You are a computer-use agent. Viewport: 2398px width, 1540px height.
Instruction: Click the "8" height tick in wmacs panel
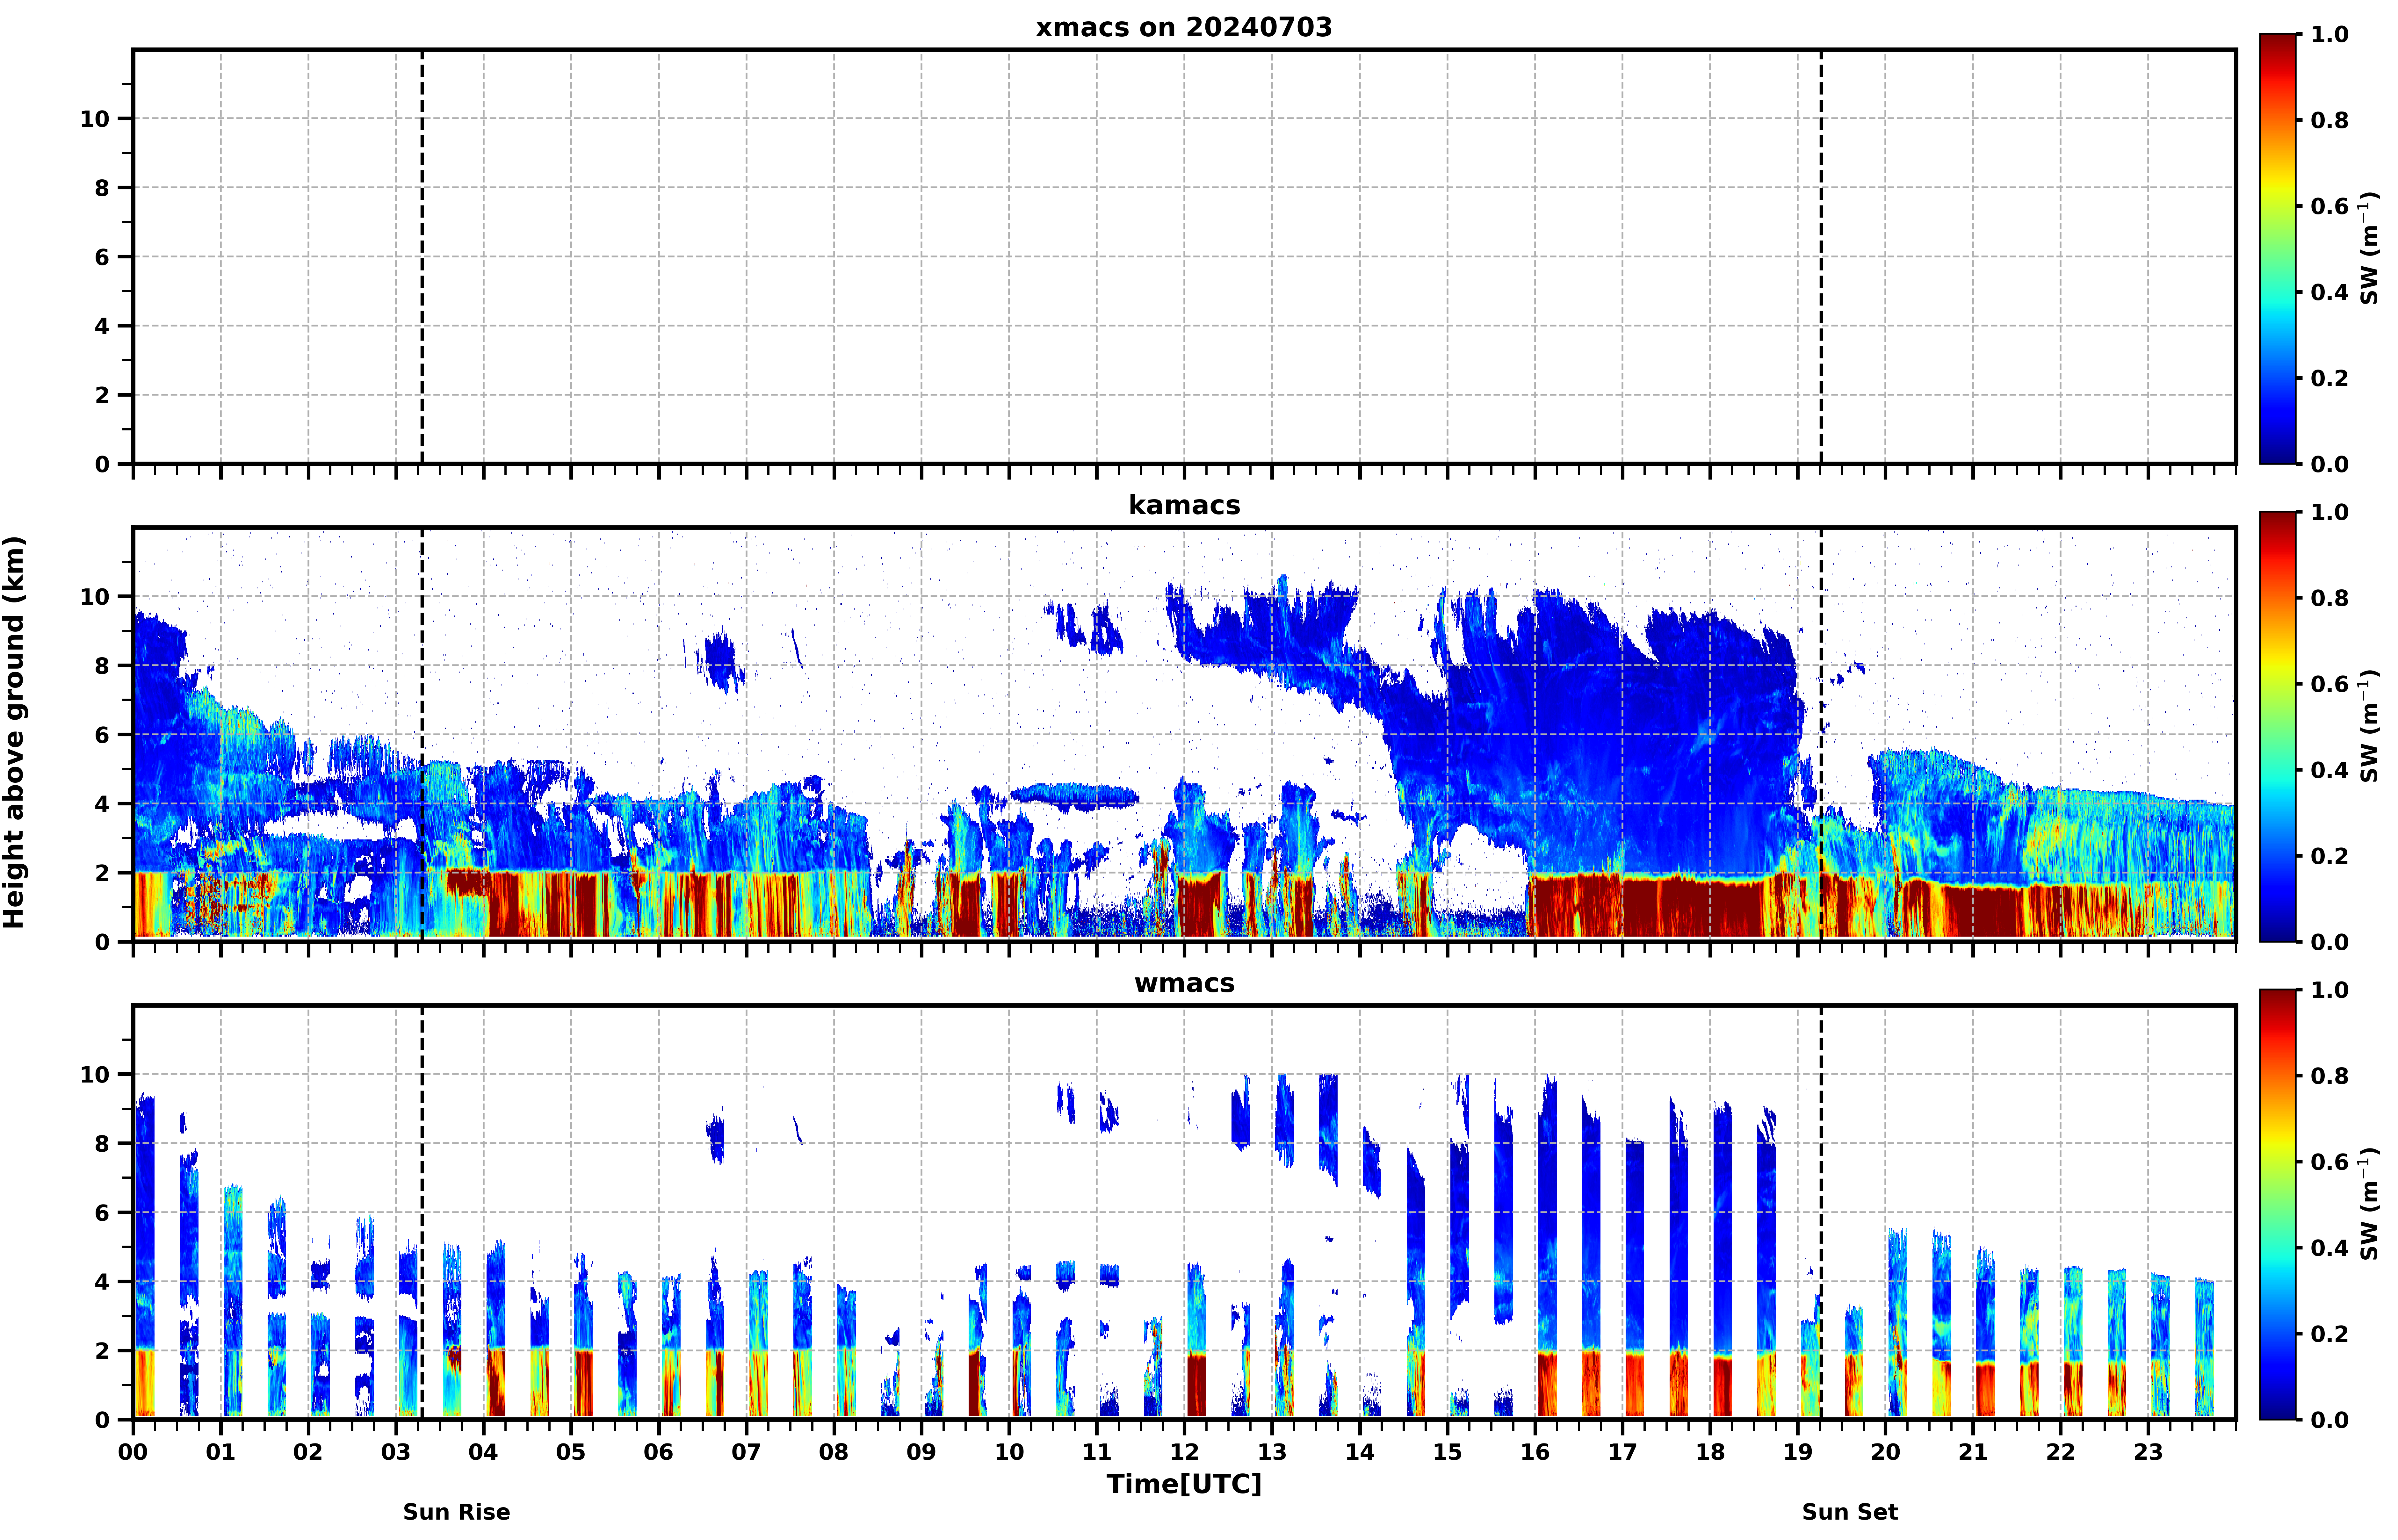pyautogui.click(x=102, y=1144)
